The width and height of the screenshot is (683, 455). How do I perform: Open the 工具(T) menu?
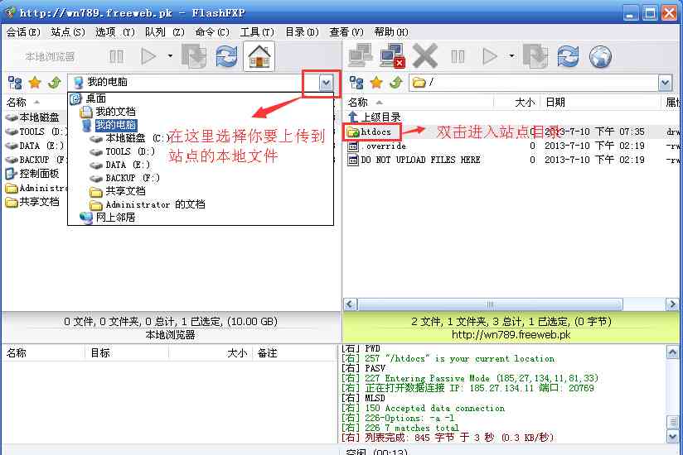(256, 32)
